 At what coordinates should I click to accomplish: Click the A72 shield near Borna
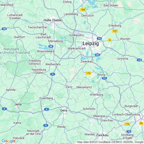tap(104, 78)
